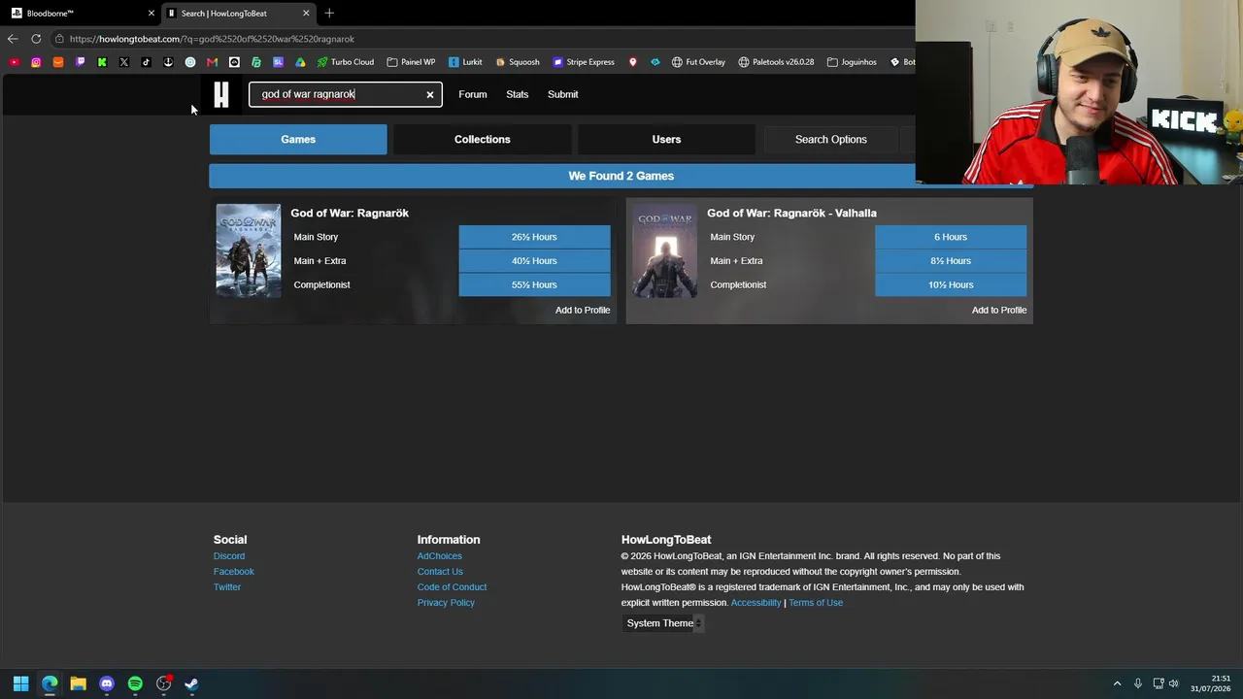Switch to the Users tab

coord(666,140)
